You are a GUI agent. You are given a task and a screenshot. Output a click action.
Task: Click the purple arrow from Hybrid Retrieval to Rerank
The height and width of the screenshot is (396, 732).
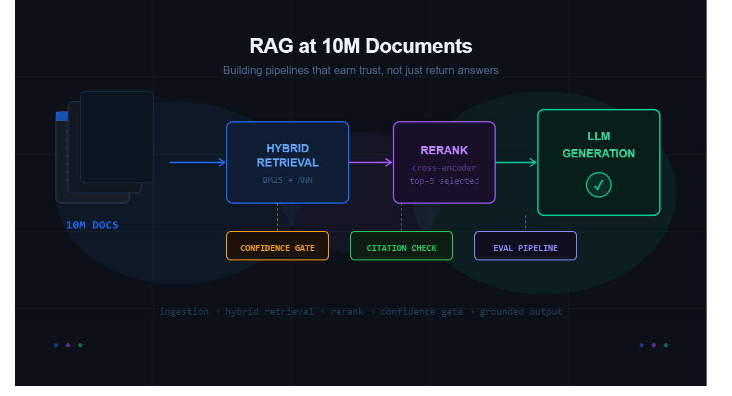(371, 162)
